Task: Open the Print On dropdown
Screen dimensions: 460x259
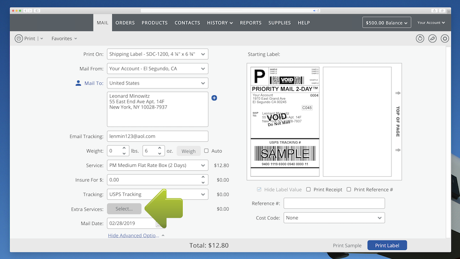Action: pyautogui.click(x=157, y=54)
